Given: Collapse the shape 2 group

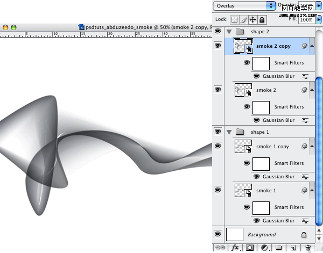Looking at the screenshot, I should (x=229, y=32).
